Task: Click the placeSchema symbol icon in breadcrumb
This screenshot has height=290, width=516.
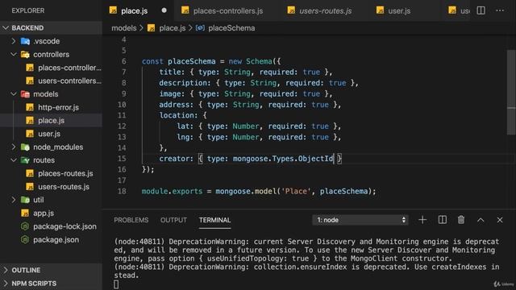Action: click(200, 28)
